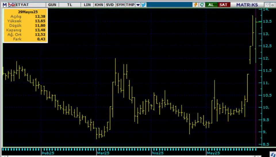The height and width of the screenshot is (157, 276).
Task: Click the Ağ. Ort value 12,52
Action: tap(40, 35)
